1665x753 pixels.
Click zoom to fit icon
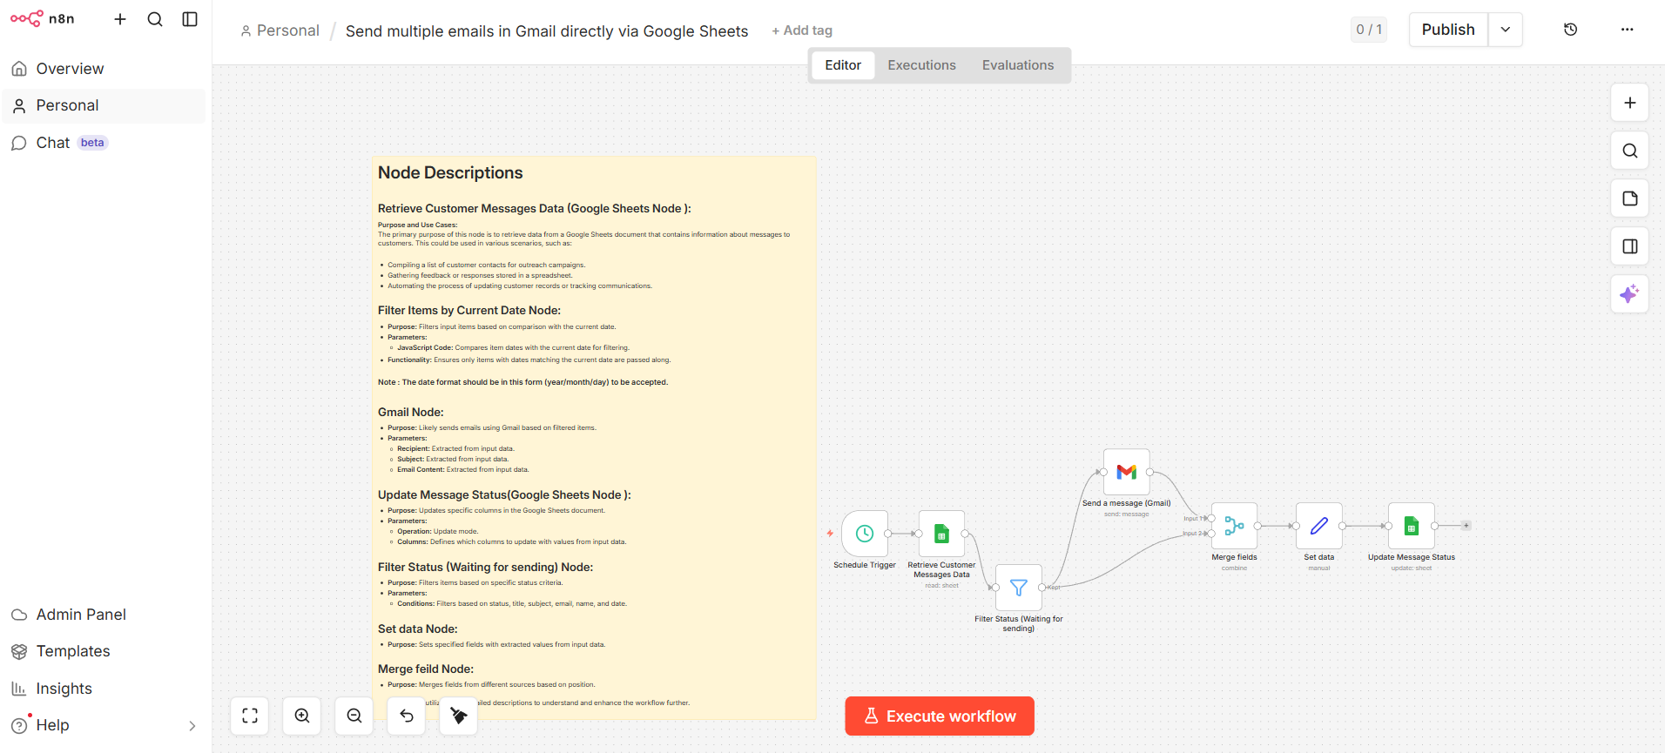pos(250,716)
